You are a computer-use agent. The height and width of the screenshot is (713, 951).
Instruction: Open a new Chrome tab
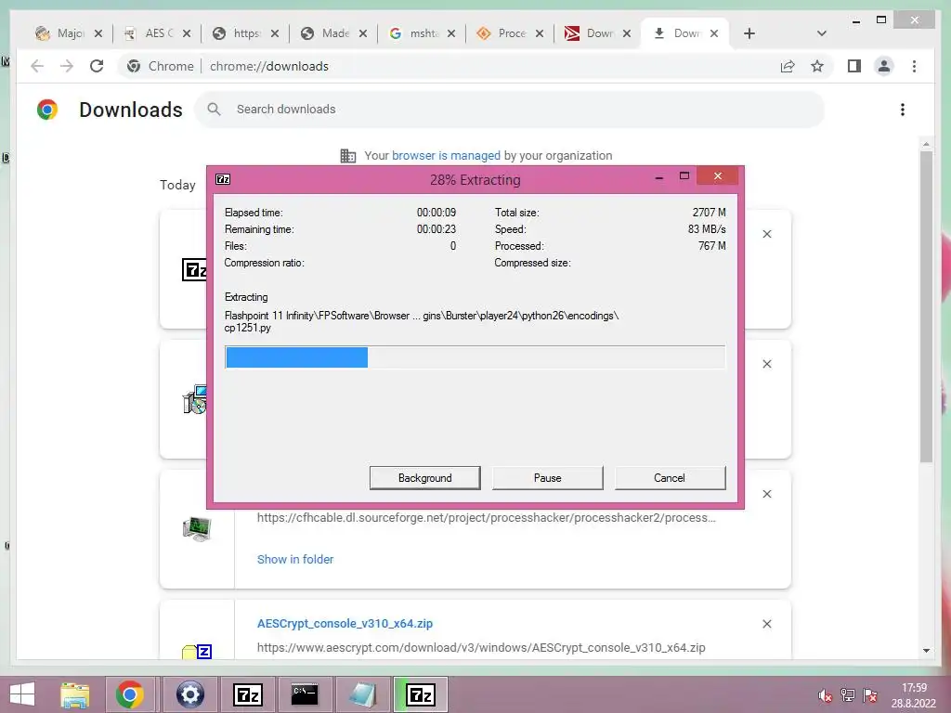(749, 33)
